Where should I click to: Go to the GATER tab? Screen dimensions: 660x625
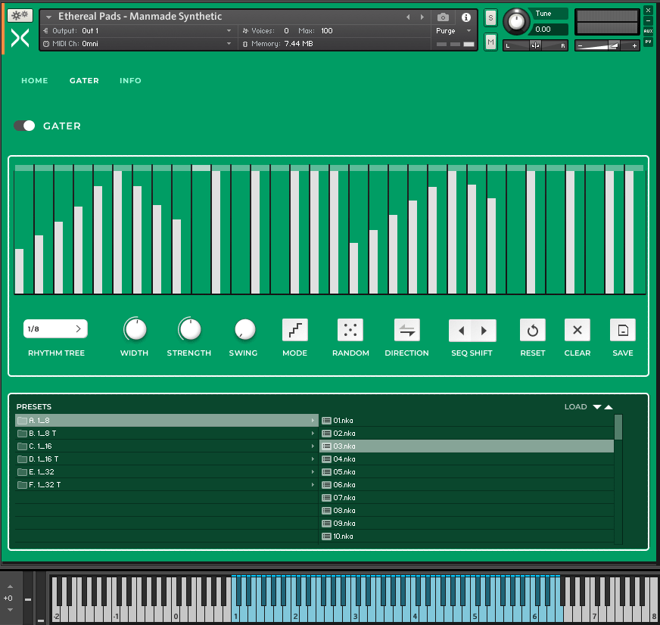(84, 80)
